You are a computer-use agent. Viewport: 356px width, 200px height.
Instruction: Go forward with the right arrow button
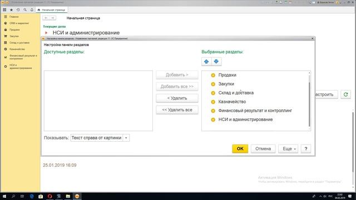[x=53, y=18]
